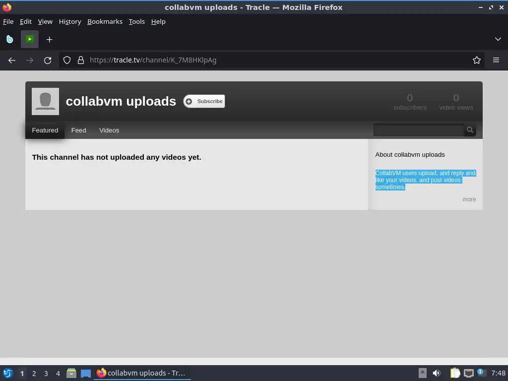Click the URL address bar

pos(271,60)
